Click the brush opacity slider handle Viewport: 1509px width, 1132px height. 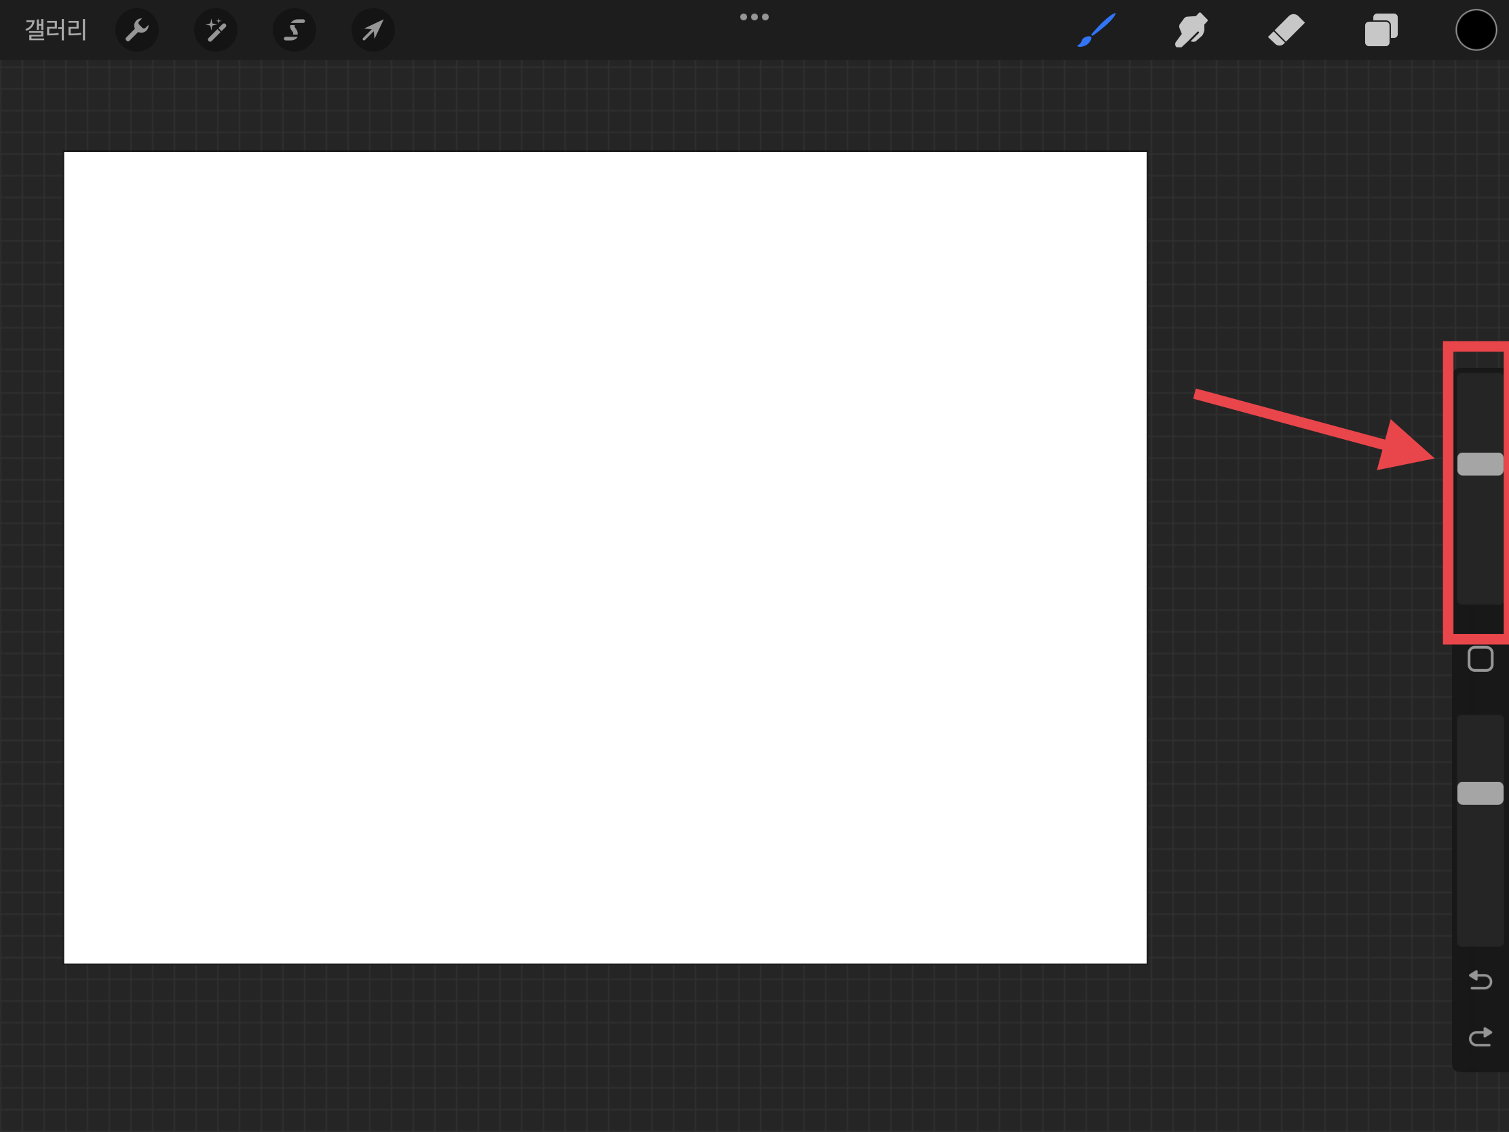pyautogui.click(x=1480, y=793)
